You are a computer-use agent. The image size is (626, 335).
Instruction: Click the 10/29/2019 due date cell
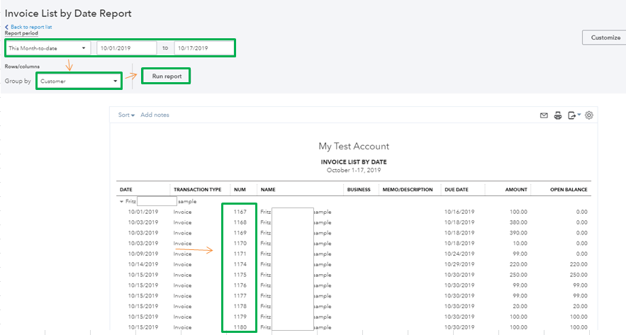click(x=459, y=264)
